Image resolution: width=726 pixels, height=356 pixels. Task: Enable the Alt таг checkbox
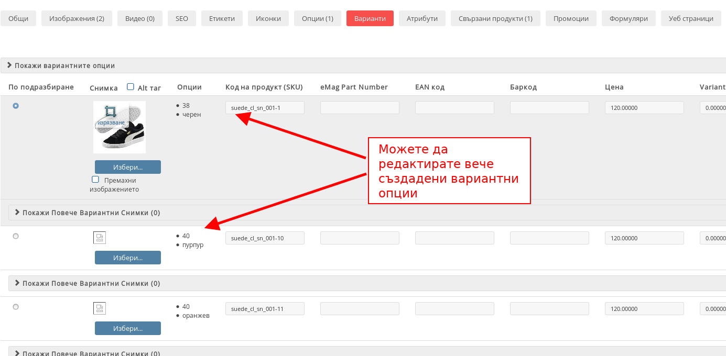coord(131,87)
